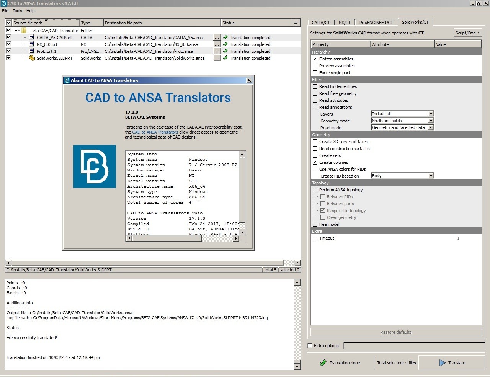
Task: Click the NX_8.0.prt file icon
Action: click(32, 44)
